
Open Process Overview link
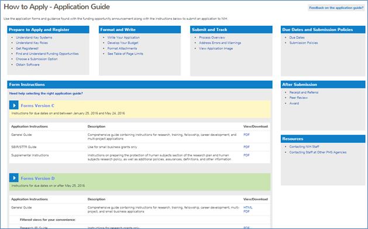pos(212,37)
